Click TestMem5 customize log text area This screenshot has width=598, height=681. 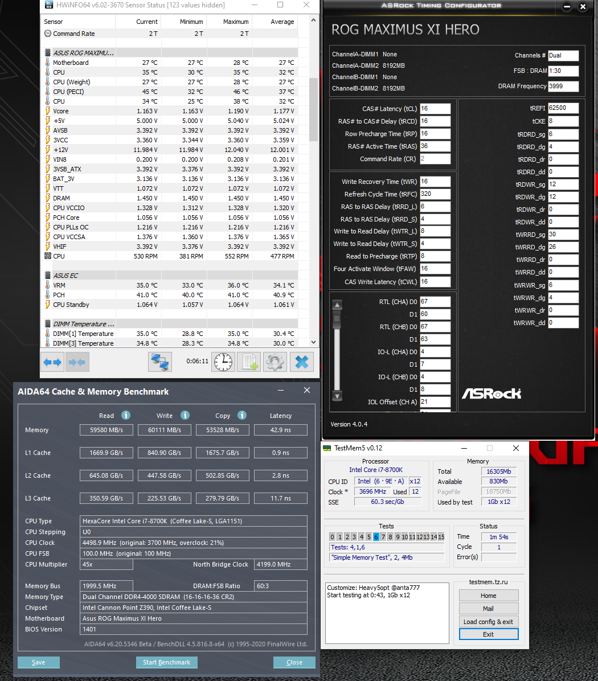pos(387,613)
